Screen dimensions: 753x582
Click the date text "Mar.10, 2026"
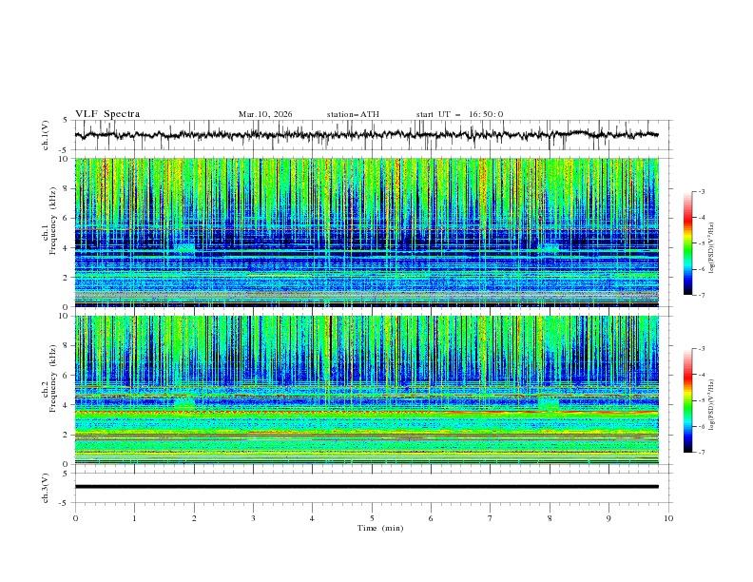tap(265, 114)
